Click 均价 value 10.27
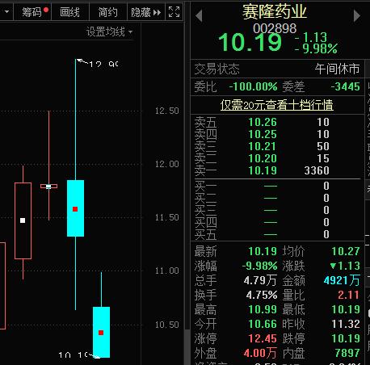The image size is (370, 365). pyautogui.click(x=346, y=251)
